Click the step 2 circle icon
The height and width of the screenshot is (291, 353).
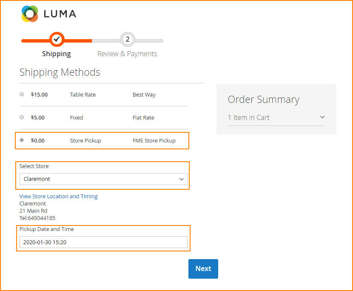click(127, 40)
